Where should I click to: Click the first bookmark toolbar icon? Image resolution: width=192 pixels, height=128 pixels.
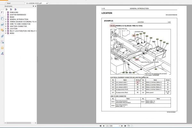[7, 9]
